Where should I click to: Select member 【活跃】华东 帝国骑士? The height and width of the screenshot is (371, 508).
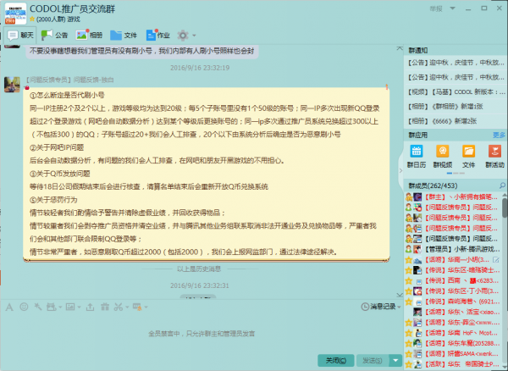(453, 364)
